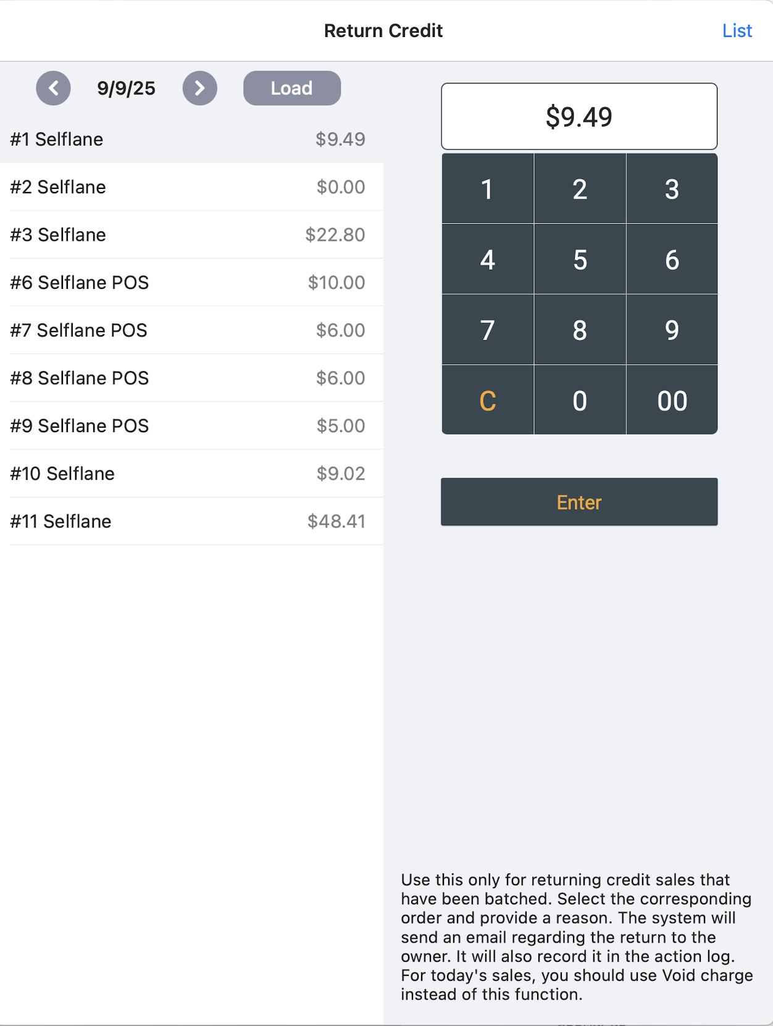Click the $9.49 amount display field
This screenshot has width=773, height=1026.
pyautogui.click(x=579, y=115)
